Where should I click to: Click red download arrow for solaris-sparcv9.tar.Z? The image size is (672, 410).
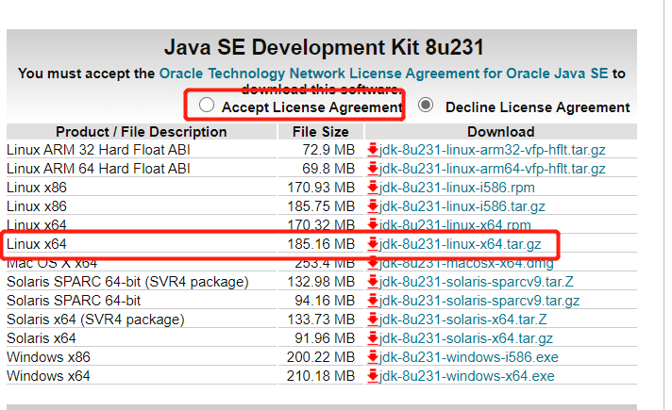373,282
